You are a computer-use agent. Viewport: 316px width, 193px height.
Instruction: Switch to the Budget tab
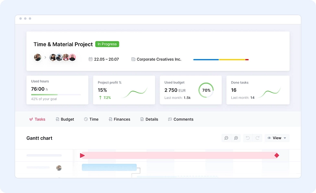point(65,119)
